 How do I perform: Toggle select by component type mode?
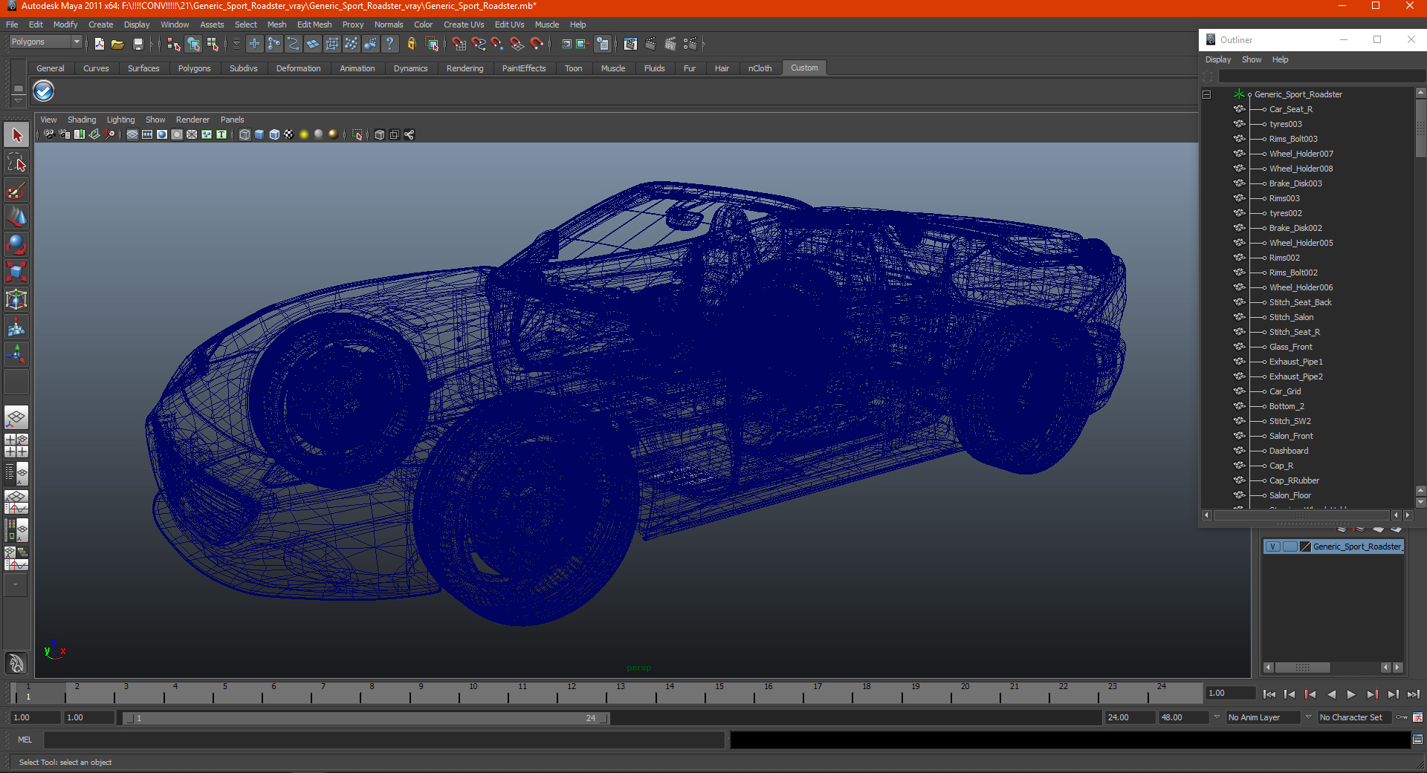point(213,45)
